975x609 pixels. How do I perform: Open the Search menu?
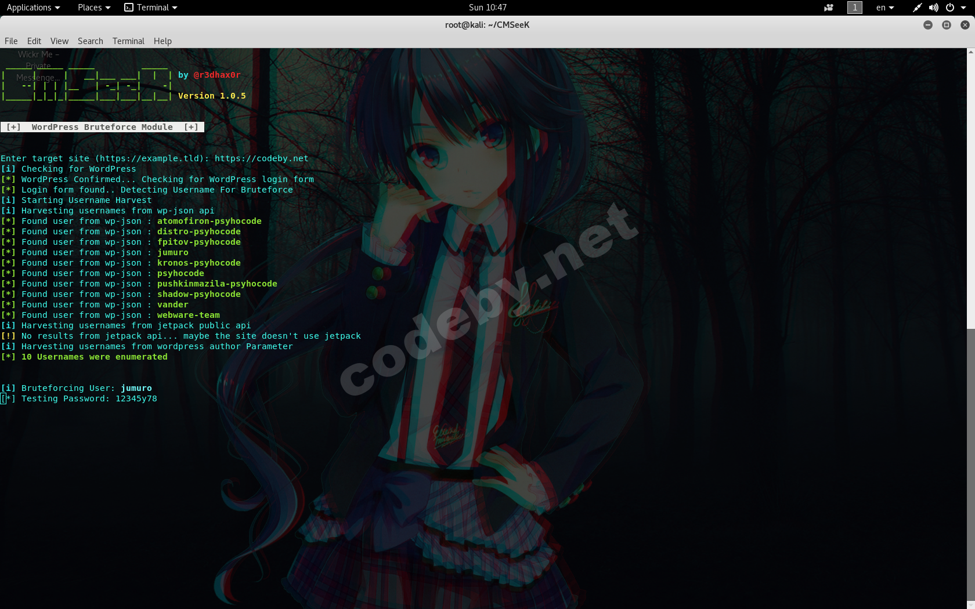91,41
